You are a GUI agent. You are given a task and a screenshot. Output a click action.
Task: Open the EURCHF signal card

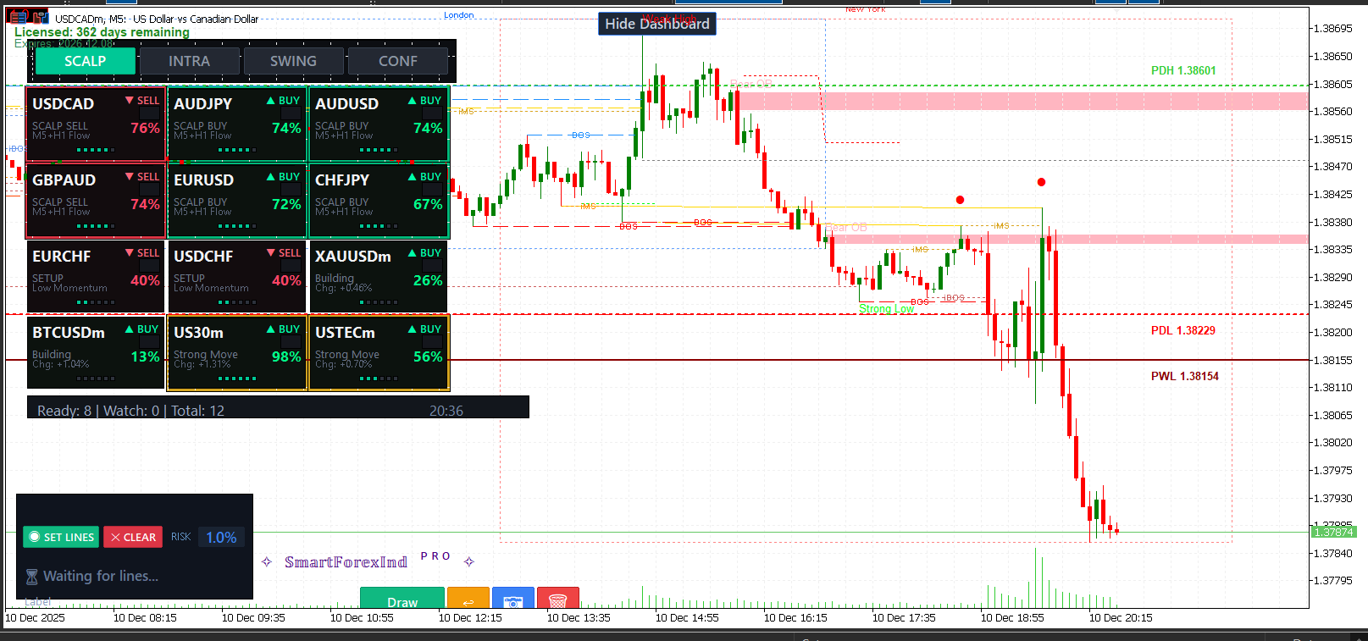[x=95, y=276]
